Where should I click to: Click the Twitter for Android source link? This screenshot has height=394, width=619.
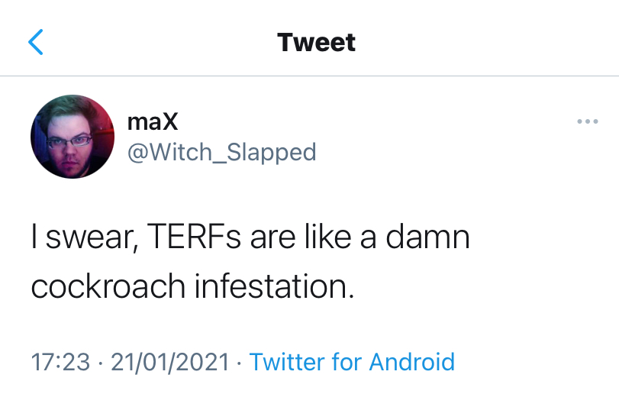click(352, 361)
